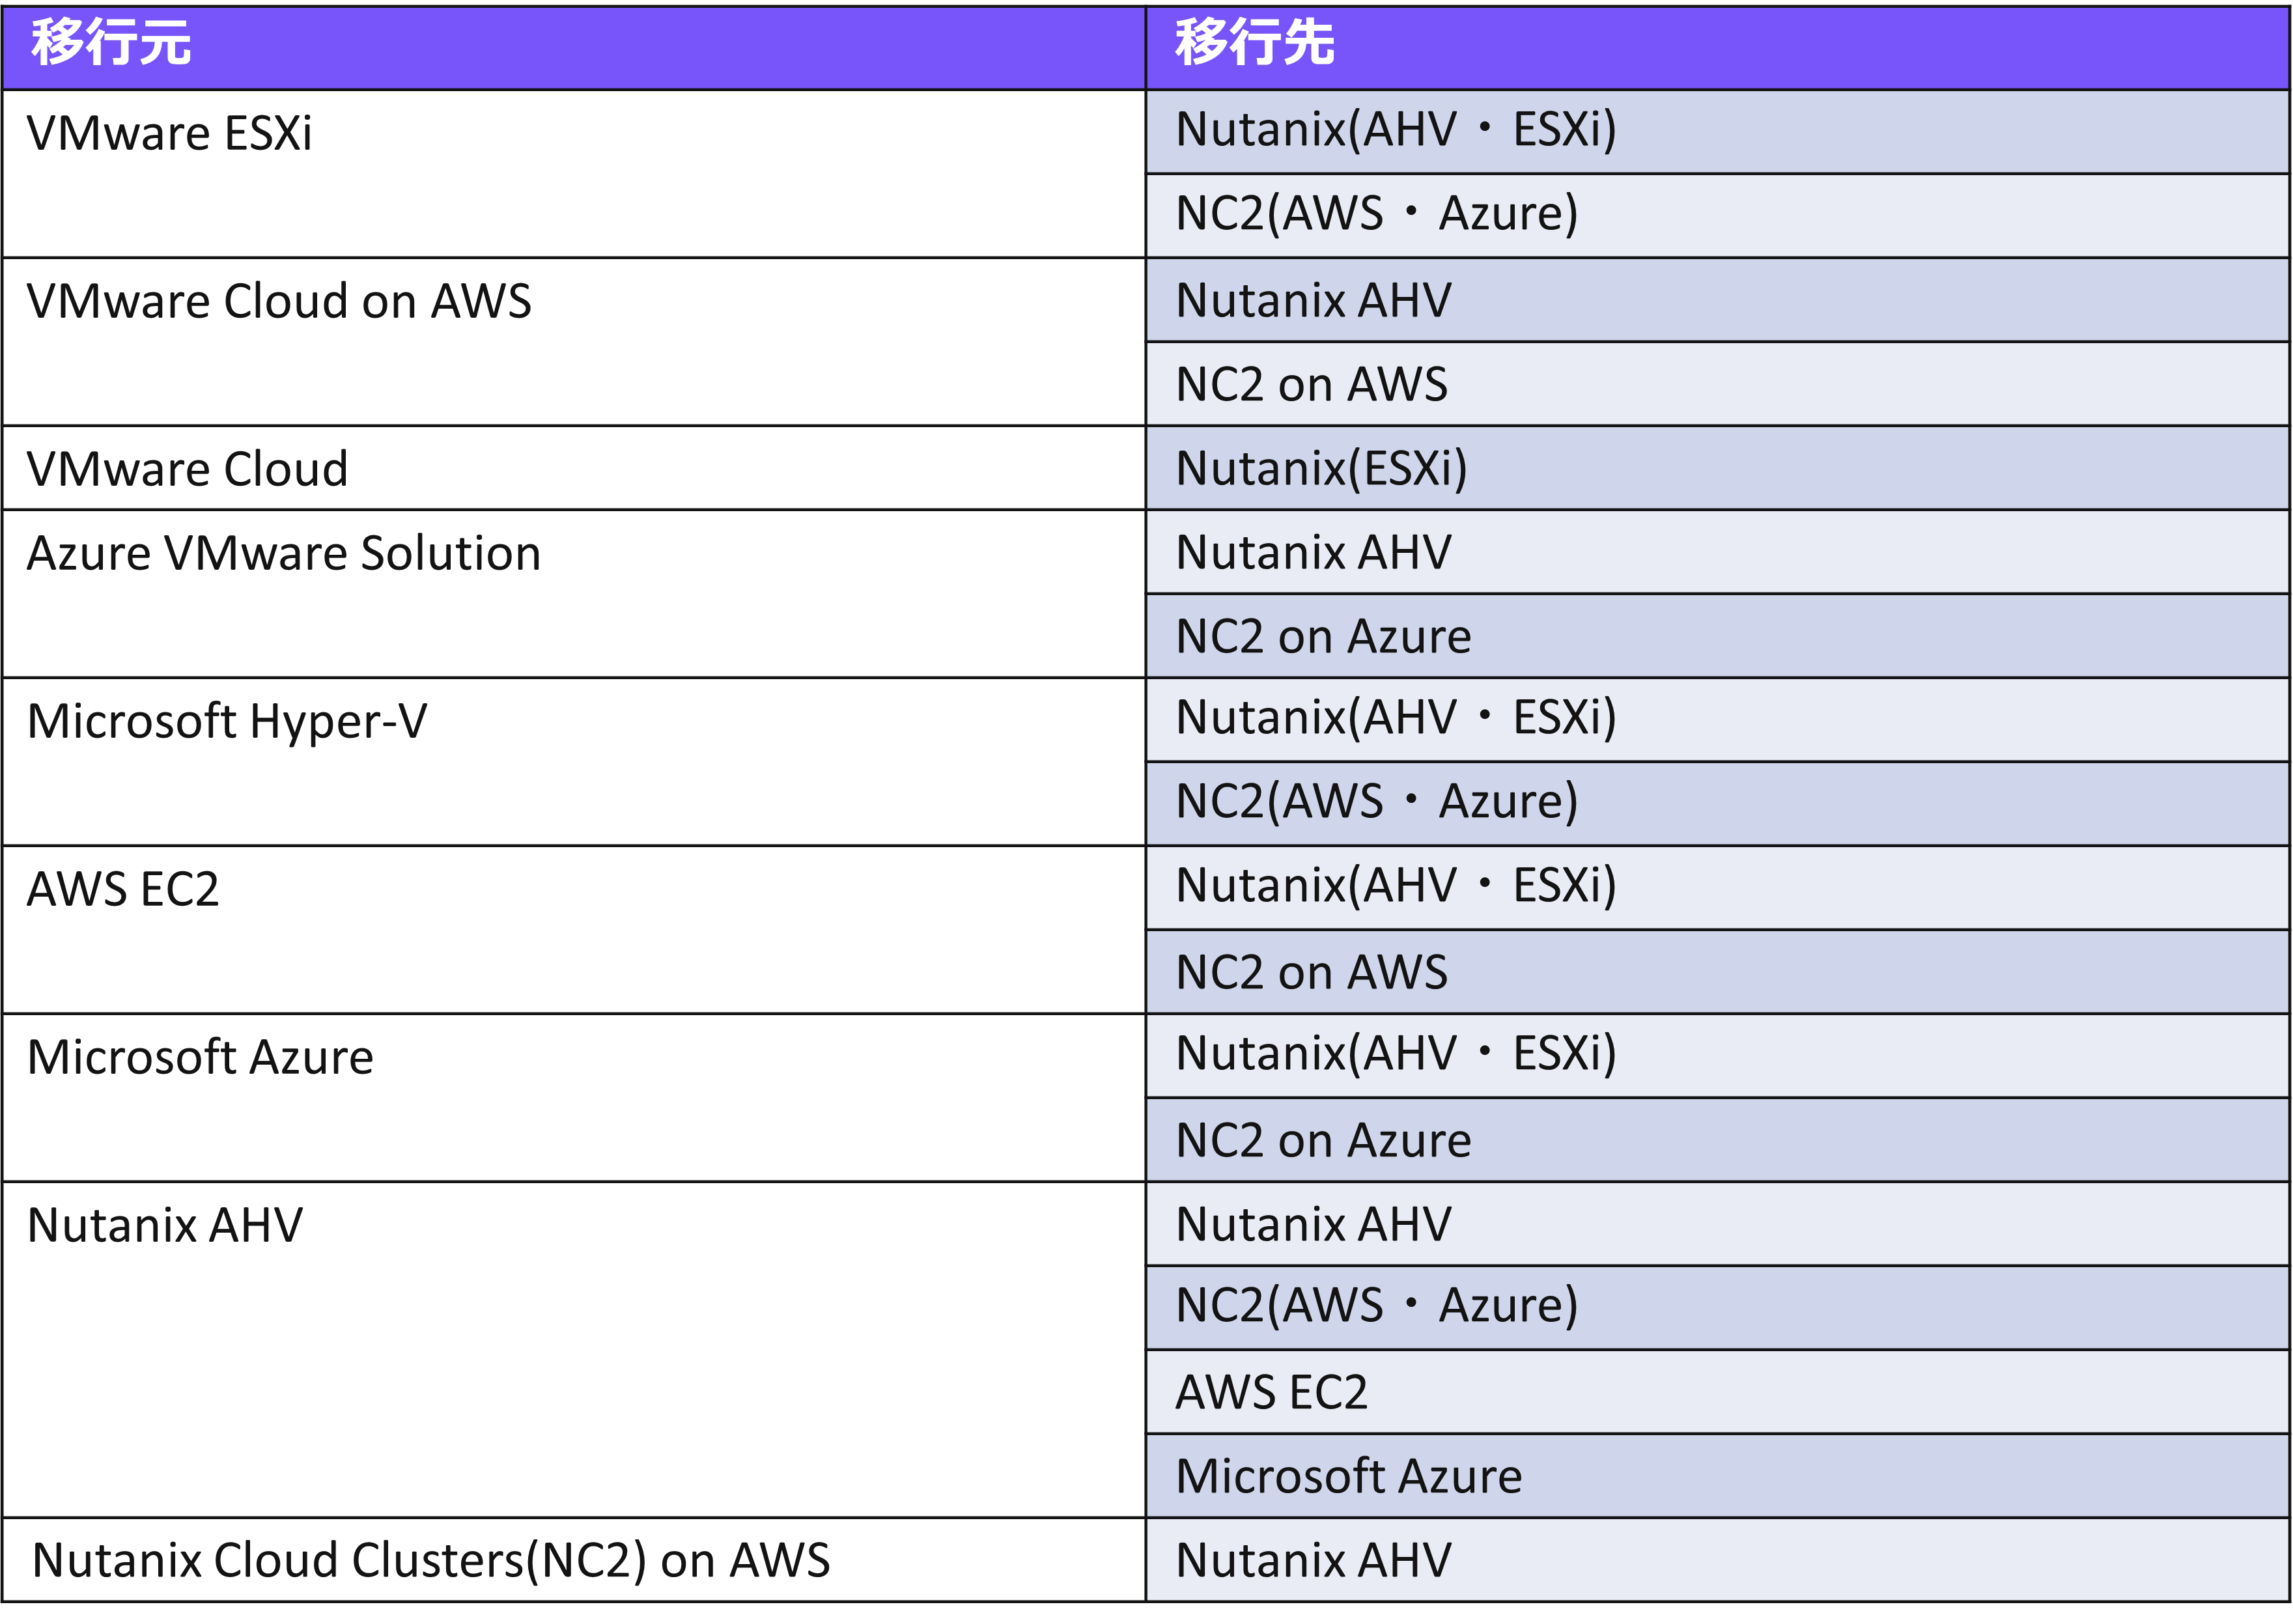Click the 移行先 column header
Screen dimensions: 2293x1624
(1254, 44)
